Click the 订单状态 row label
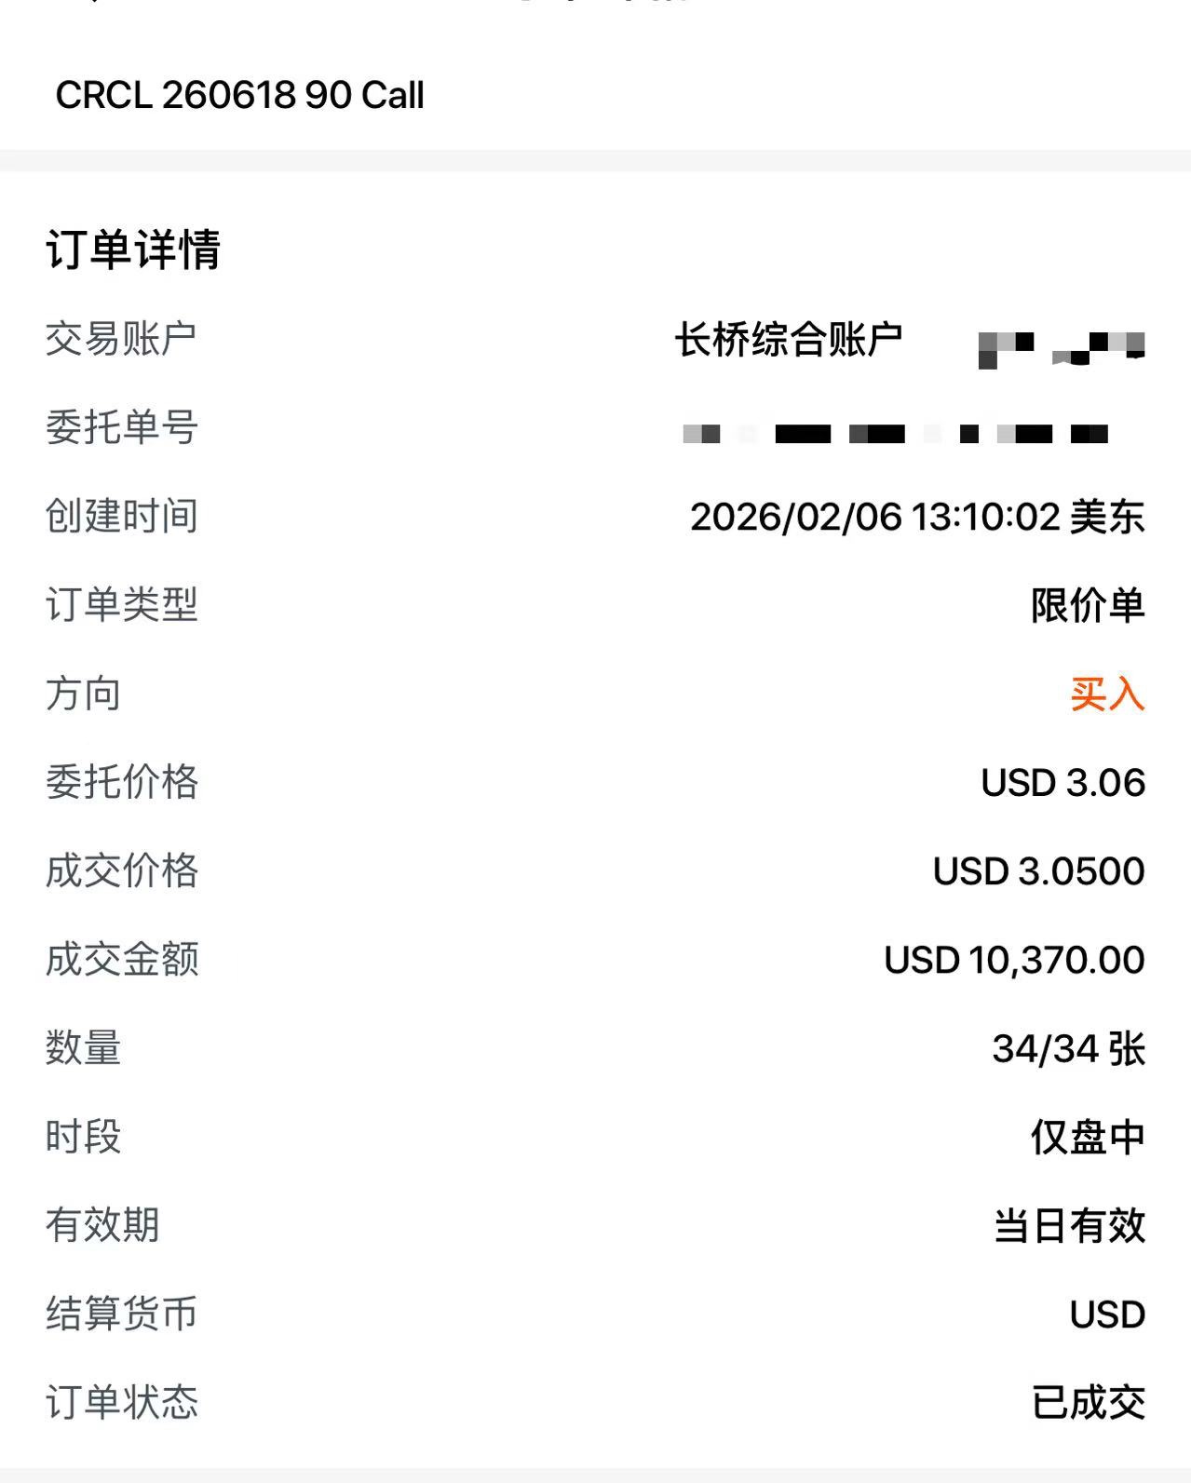1191x1483 pixels. [x=121, y=1402]
